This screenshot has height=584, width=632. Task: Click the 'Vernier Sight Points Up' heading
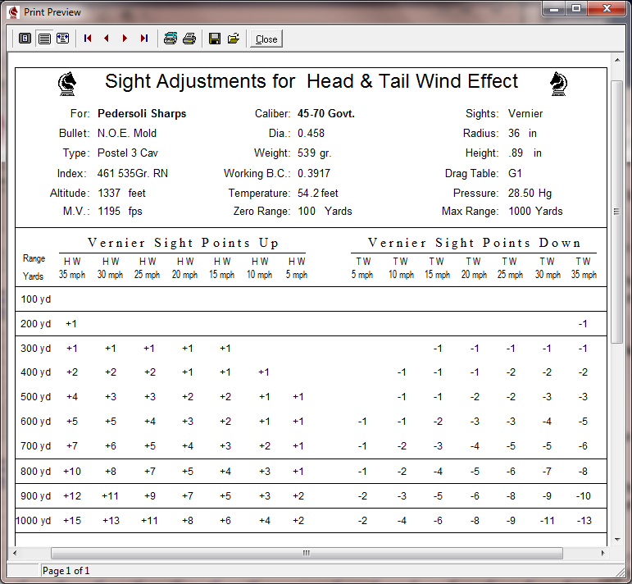coord(183,243)
